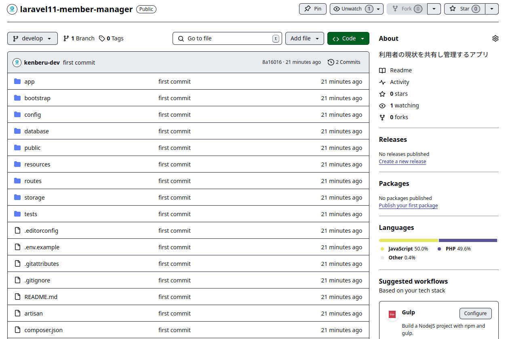Click the kenberu-dev username in commit header
The image size is (508, 339).
click(x=42, y=62)
